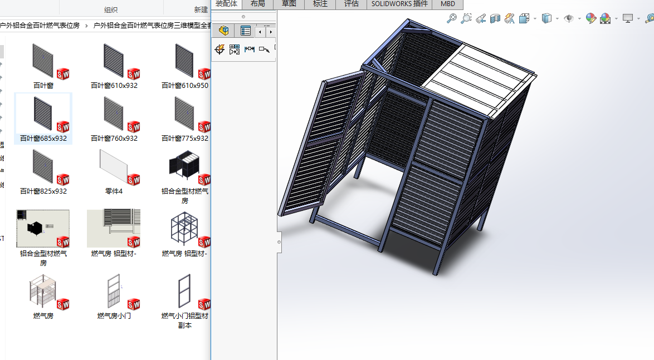
Task: Open the PropertyManager tab
Action: coord(246,31)
